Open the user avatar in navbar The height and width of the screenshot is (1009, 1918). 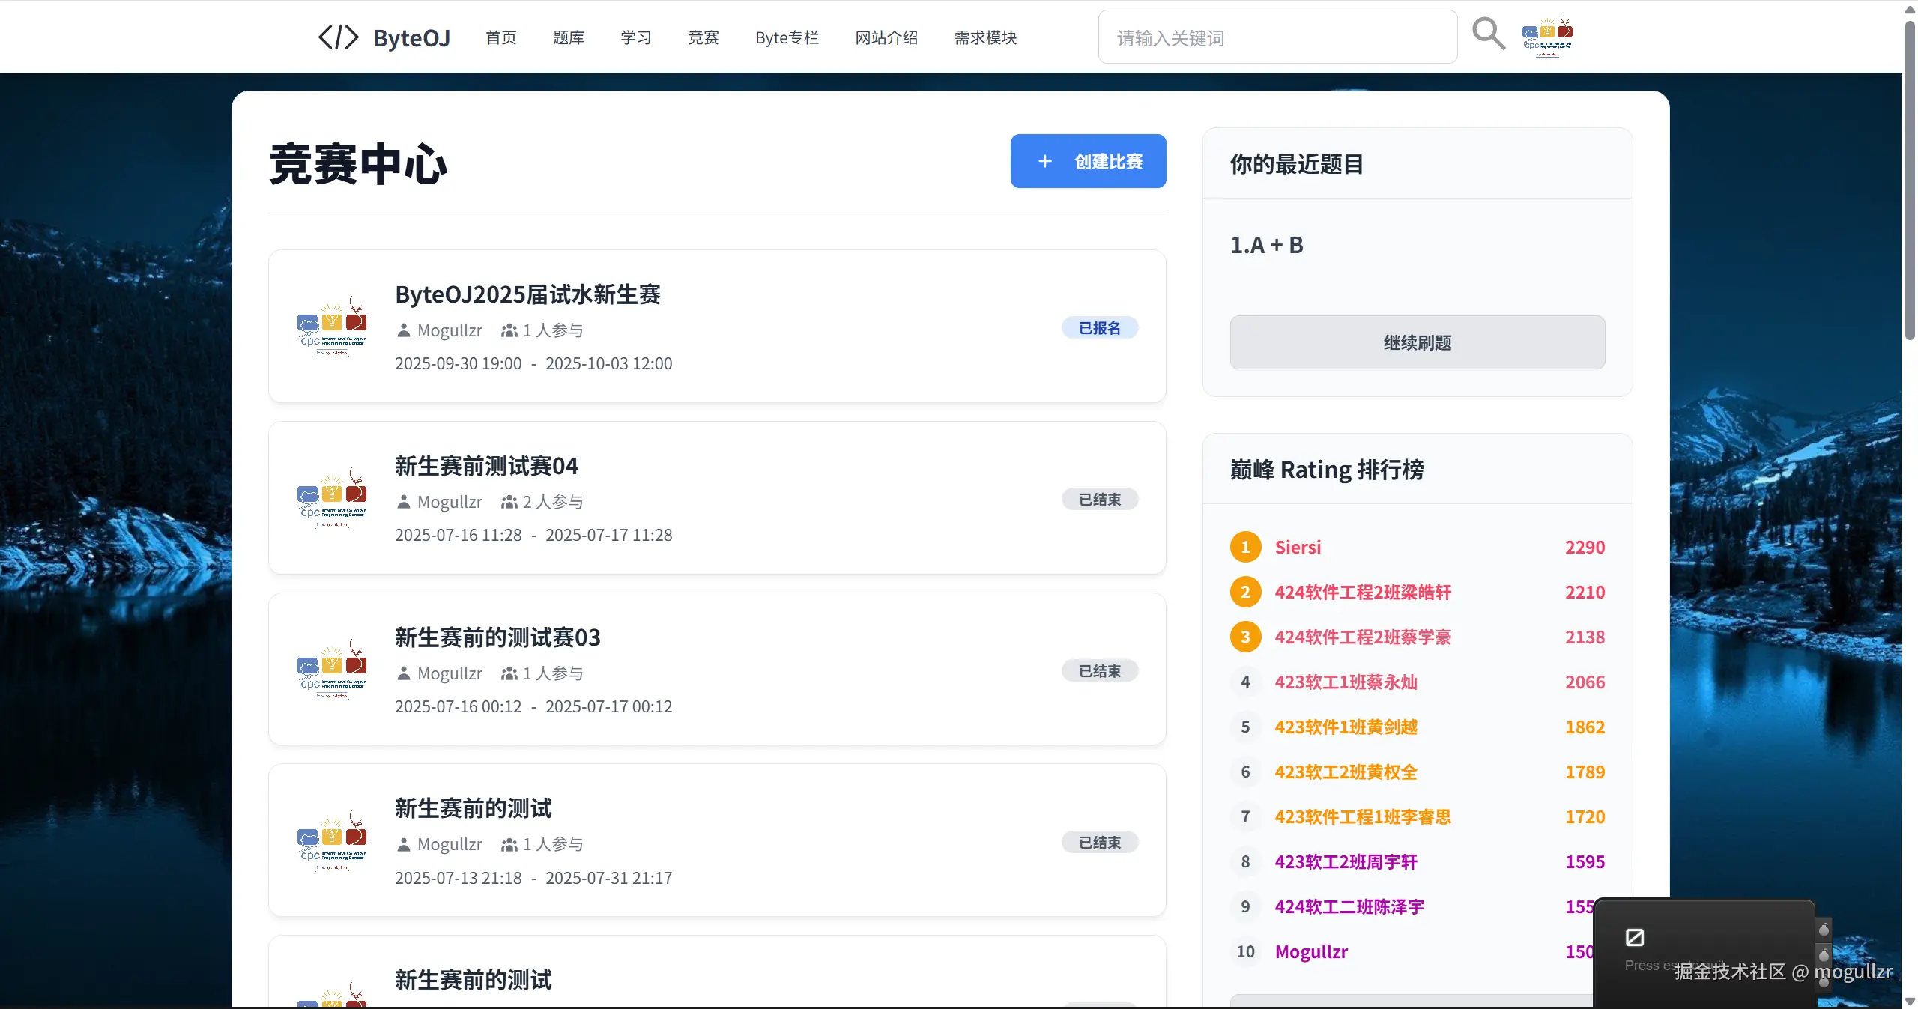1547,36
